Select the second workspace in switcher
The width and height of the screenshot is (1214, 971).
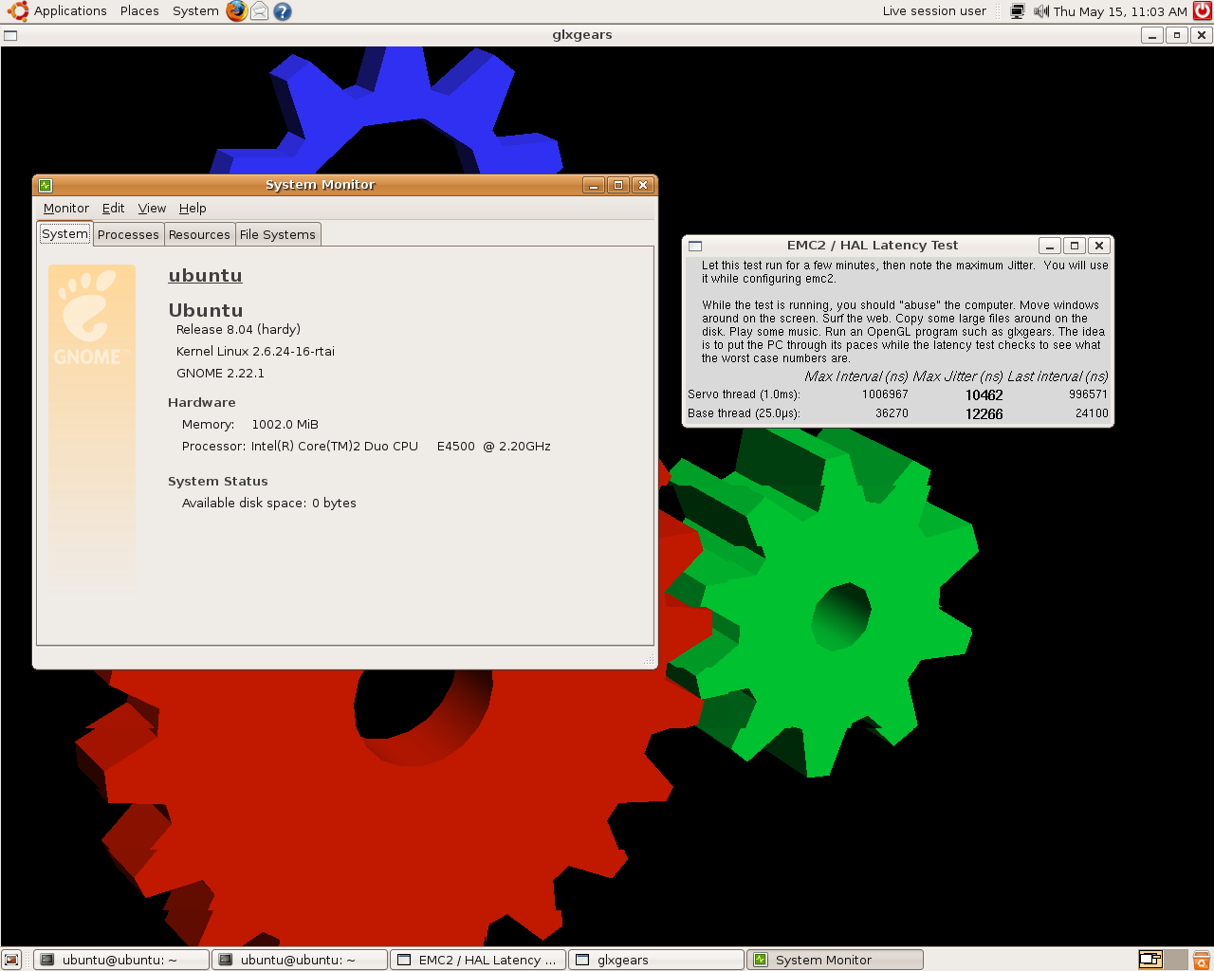(x=1176, y=960)
